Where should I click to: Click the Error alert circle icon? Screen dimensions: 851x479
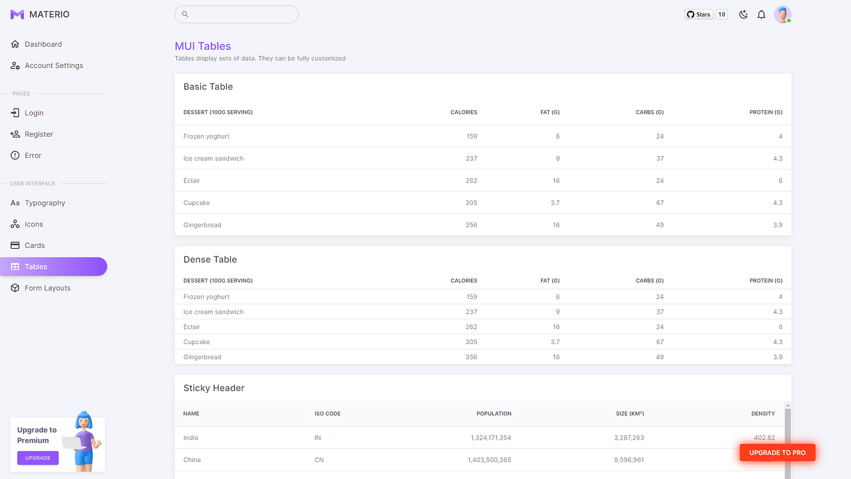click(15, 156)
